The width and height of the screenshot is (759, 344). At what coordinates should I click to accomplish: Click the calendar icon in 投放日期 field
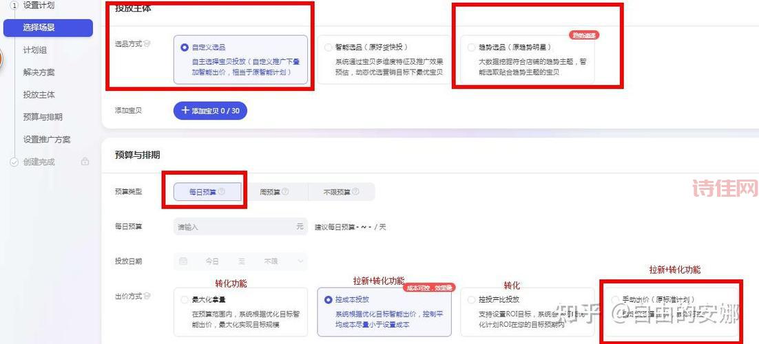(x=183, y=261)
